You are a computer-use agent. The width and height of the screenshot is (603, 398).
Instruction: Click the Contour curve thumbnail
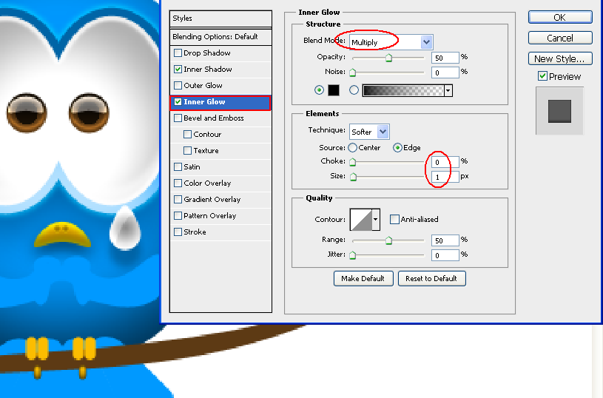pyautogui.click(x=361, y=220)
